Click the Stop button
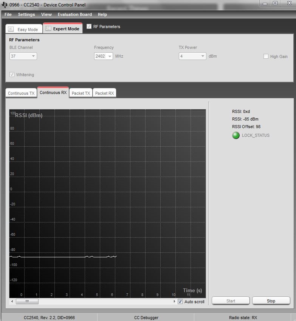This screenshot has width=296, height=321. point(271,301)
